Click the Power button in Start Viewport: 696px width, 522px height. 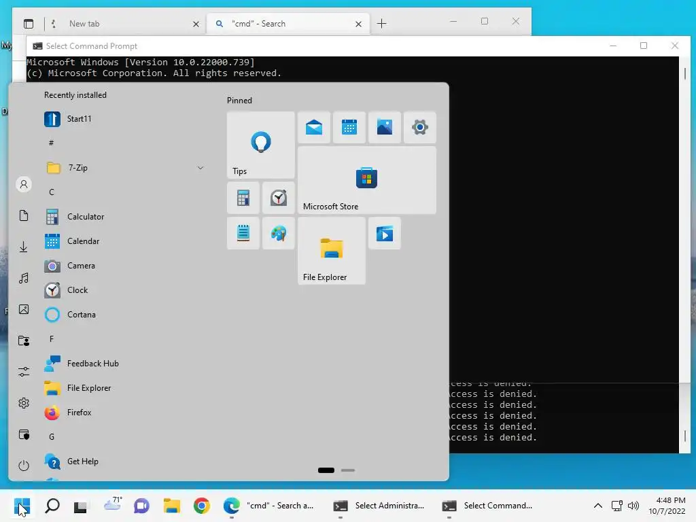tap(24, 465)
